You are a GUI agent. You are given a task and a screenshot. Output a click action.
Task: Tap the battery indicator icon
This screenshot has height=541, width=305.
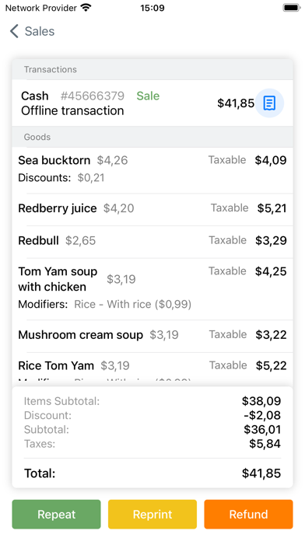[x=292, y=8]
